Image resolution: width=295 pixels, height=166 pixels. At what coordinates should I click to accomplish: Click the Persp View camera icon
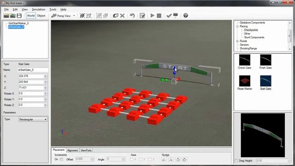click(x=54, y=16)
